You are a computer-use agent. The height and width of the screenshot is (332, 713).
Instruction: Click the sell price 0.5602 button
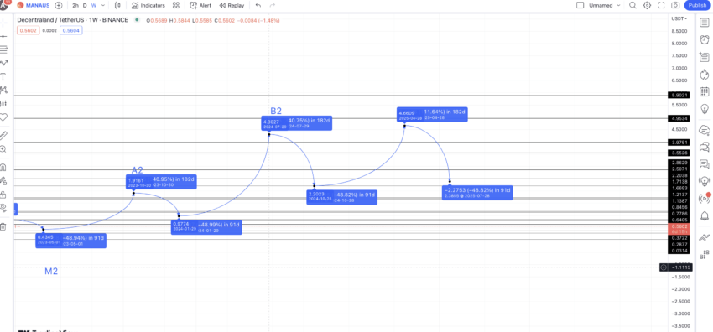[29, 30]
